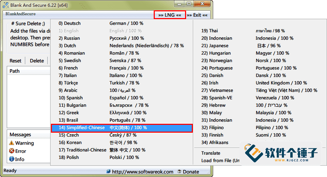The image size is (327, 177).
Task: Click the Donate coffee cup icon
Action: click(179, 171)
